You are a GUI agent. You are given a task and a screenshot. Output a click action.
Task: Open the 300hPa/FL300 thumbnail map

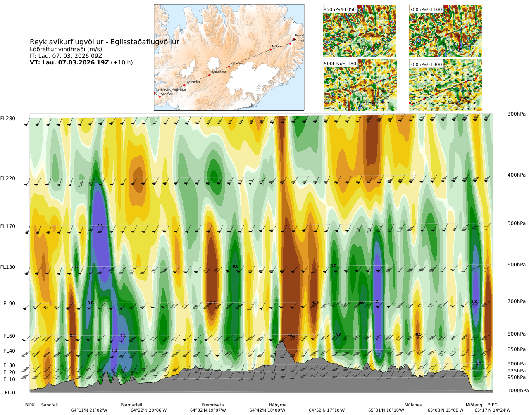[x=446, y=85]
